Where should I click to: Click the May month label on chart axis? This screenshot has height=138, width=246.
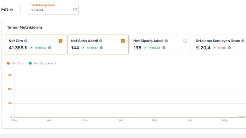click(225, 120)
